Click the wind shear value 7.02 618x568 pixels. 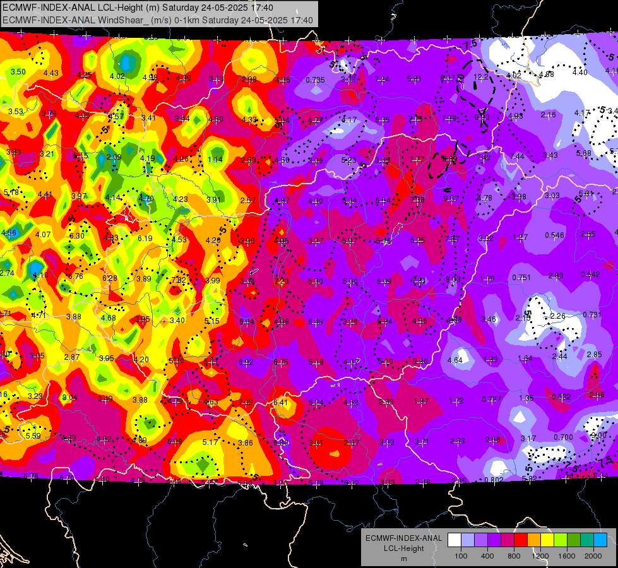pyautogui.click(x=246, y=403)
